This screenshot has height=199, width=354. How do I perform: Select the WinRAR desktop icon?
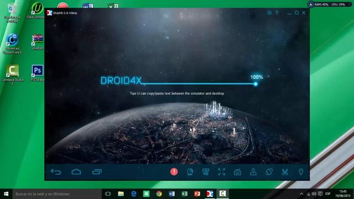pos(38,42)
